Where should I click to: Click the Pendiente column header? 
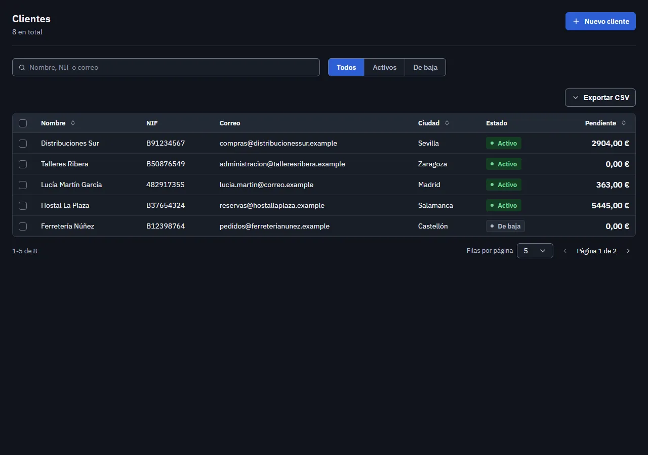point(606,123)
